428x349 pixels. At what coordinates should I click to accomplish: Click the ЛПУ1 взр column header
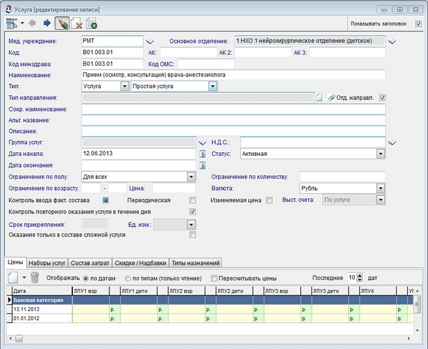91,291
